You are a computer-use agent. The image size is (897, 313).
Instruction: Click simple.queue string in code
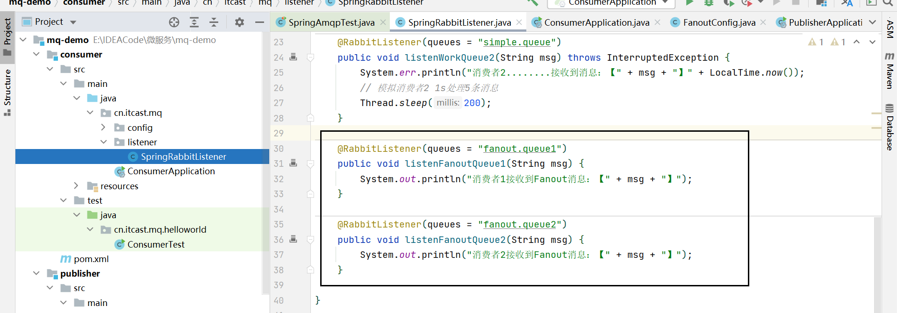517,42
